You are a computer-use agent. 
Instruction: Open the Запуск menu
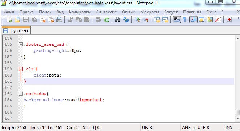point(171,12)
